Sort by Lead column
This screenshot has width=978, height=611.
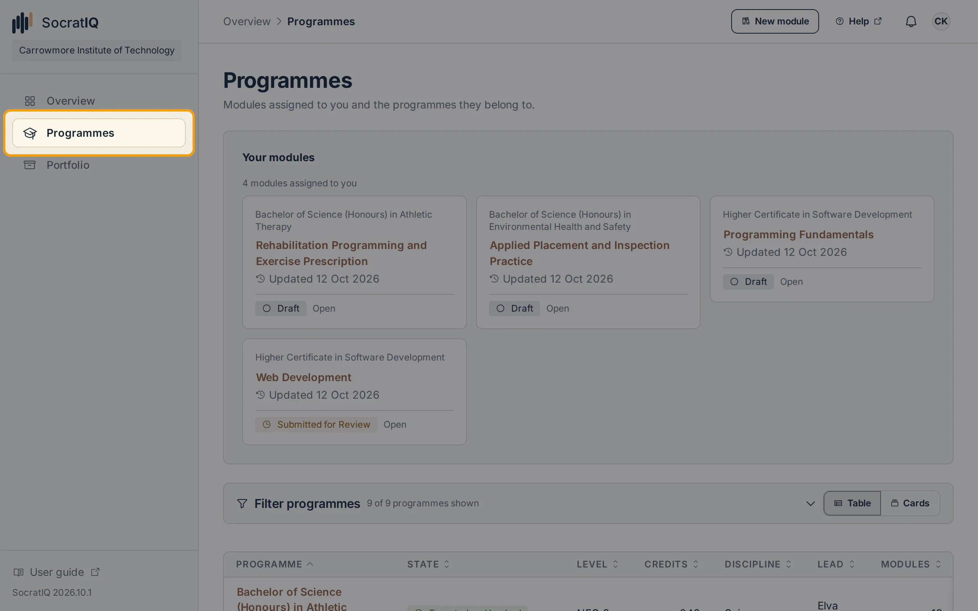[836, 564]
